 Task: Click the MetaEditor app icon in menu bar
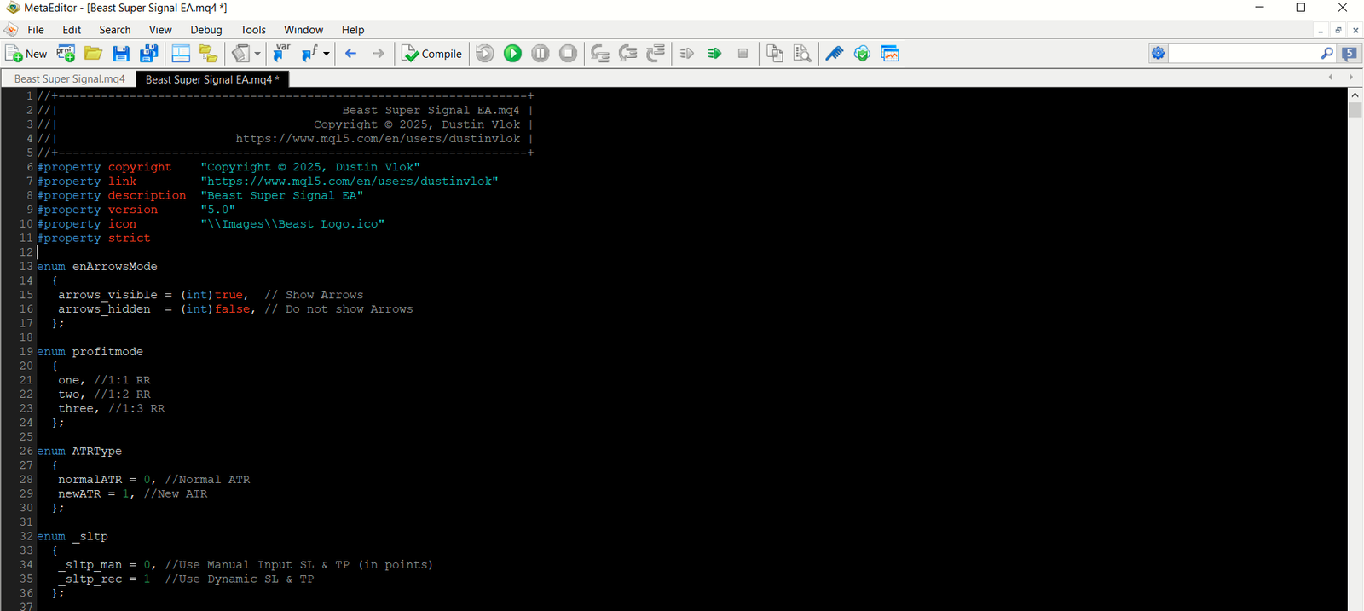tap(10, 30)
